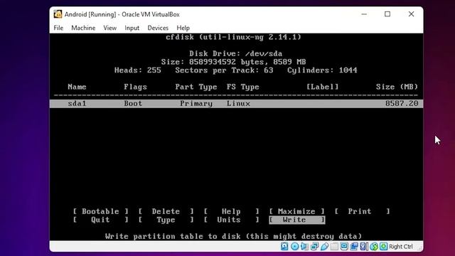Open the Help menu in menu bar

(183, 28)
